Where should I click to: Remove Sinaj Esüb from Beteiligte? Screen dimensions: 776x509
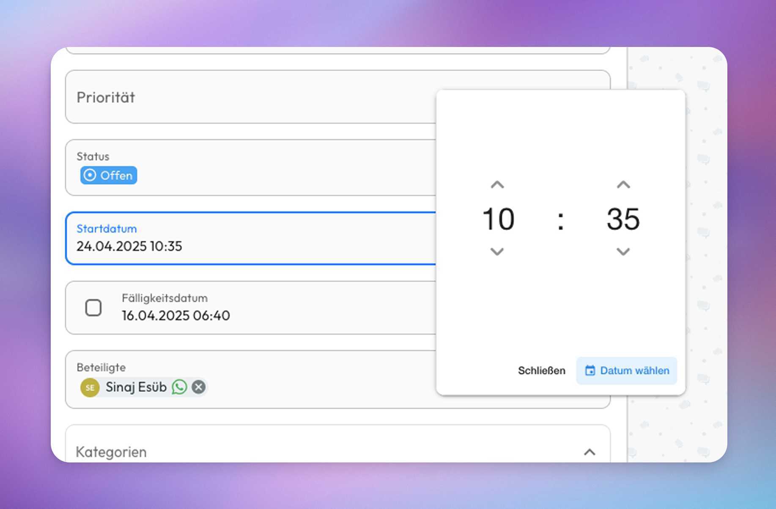coord(198,386)
